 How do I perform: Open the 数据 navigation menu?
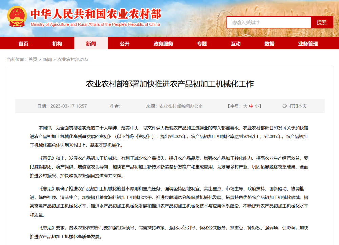(269, 43)
